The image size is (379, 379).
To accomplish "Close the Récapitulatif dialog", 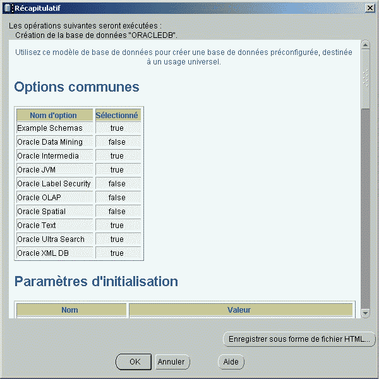I will click(x=370, y=7).
